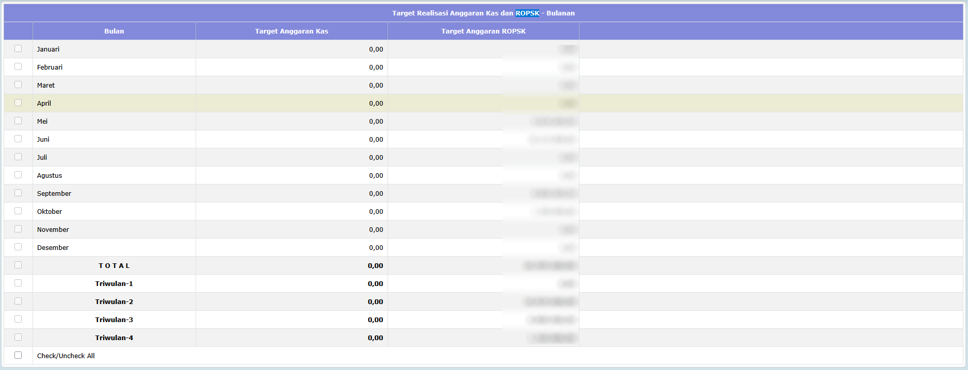Tick the Februari checkbox
968x370 pixels.
(18, 66)
